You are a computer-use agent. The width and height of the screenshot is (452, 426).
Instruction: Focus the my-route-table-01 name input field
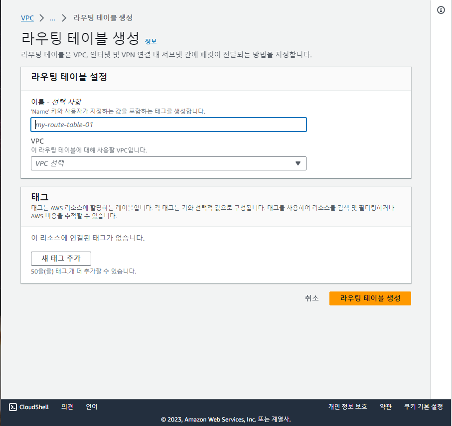click(168, 125)
